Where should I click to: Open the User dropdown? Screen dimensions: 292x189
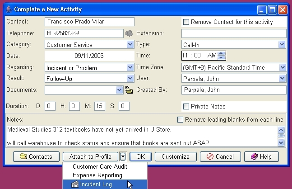click(283, 78)
